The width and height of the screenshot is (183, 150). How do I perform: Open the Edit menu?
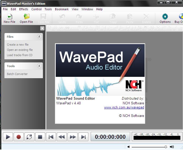(x=13, y=9)
